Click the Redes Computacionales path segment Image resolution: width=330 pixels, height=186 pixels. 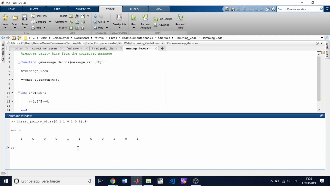137,38
